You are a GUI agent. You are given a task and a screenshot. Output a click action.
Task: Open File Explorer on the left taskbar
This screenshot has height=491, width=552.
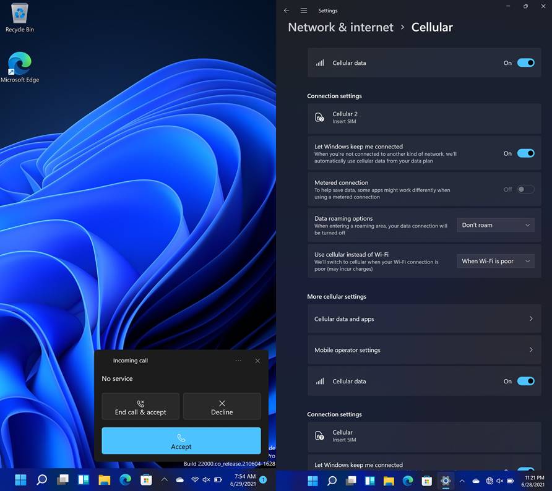click(x=104, y=479)
